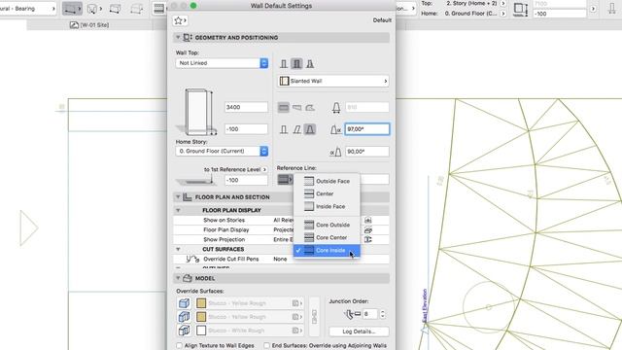622x350 pixels.
Task: Select the vertical wall profile icon
Action: click(x=284, y=129)
